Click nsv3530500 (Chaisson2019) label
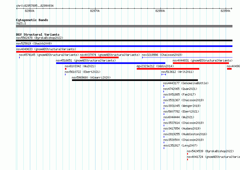 (x=184, y=140)
